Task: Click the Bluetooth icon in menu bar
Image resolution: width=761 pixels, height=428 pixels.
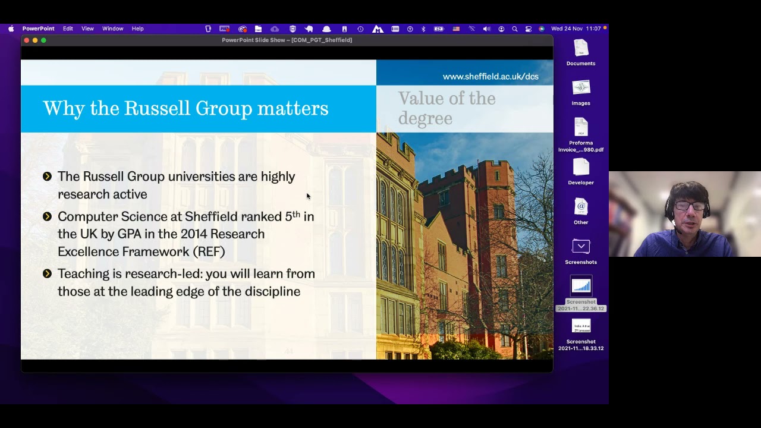Action: tap(423, 29)
